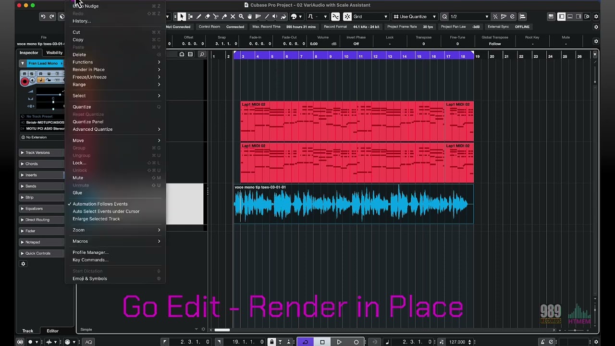The height and width of the screenshot is (346, 615).
Task: Click the AQ auto quantize button
Action: click(x=88, y=342)
